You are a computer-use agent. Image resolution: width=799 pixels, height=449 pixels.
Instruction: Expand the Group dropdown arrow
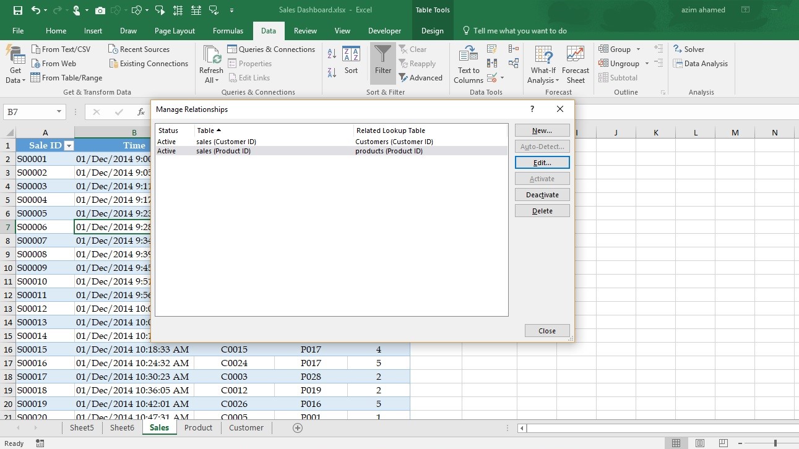(x=639, y=49)
